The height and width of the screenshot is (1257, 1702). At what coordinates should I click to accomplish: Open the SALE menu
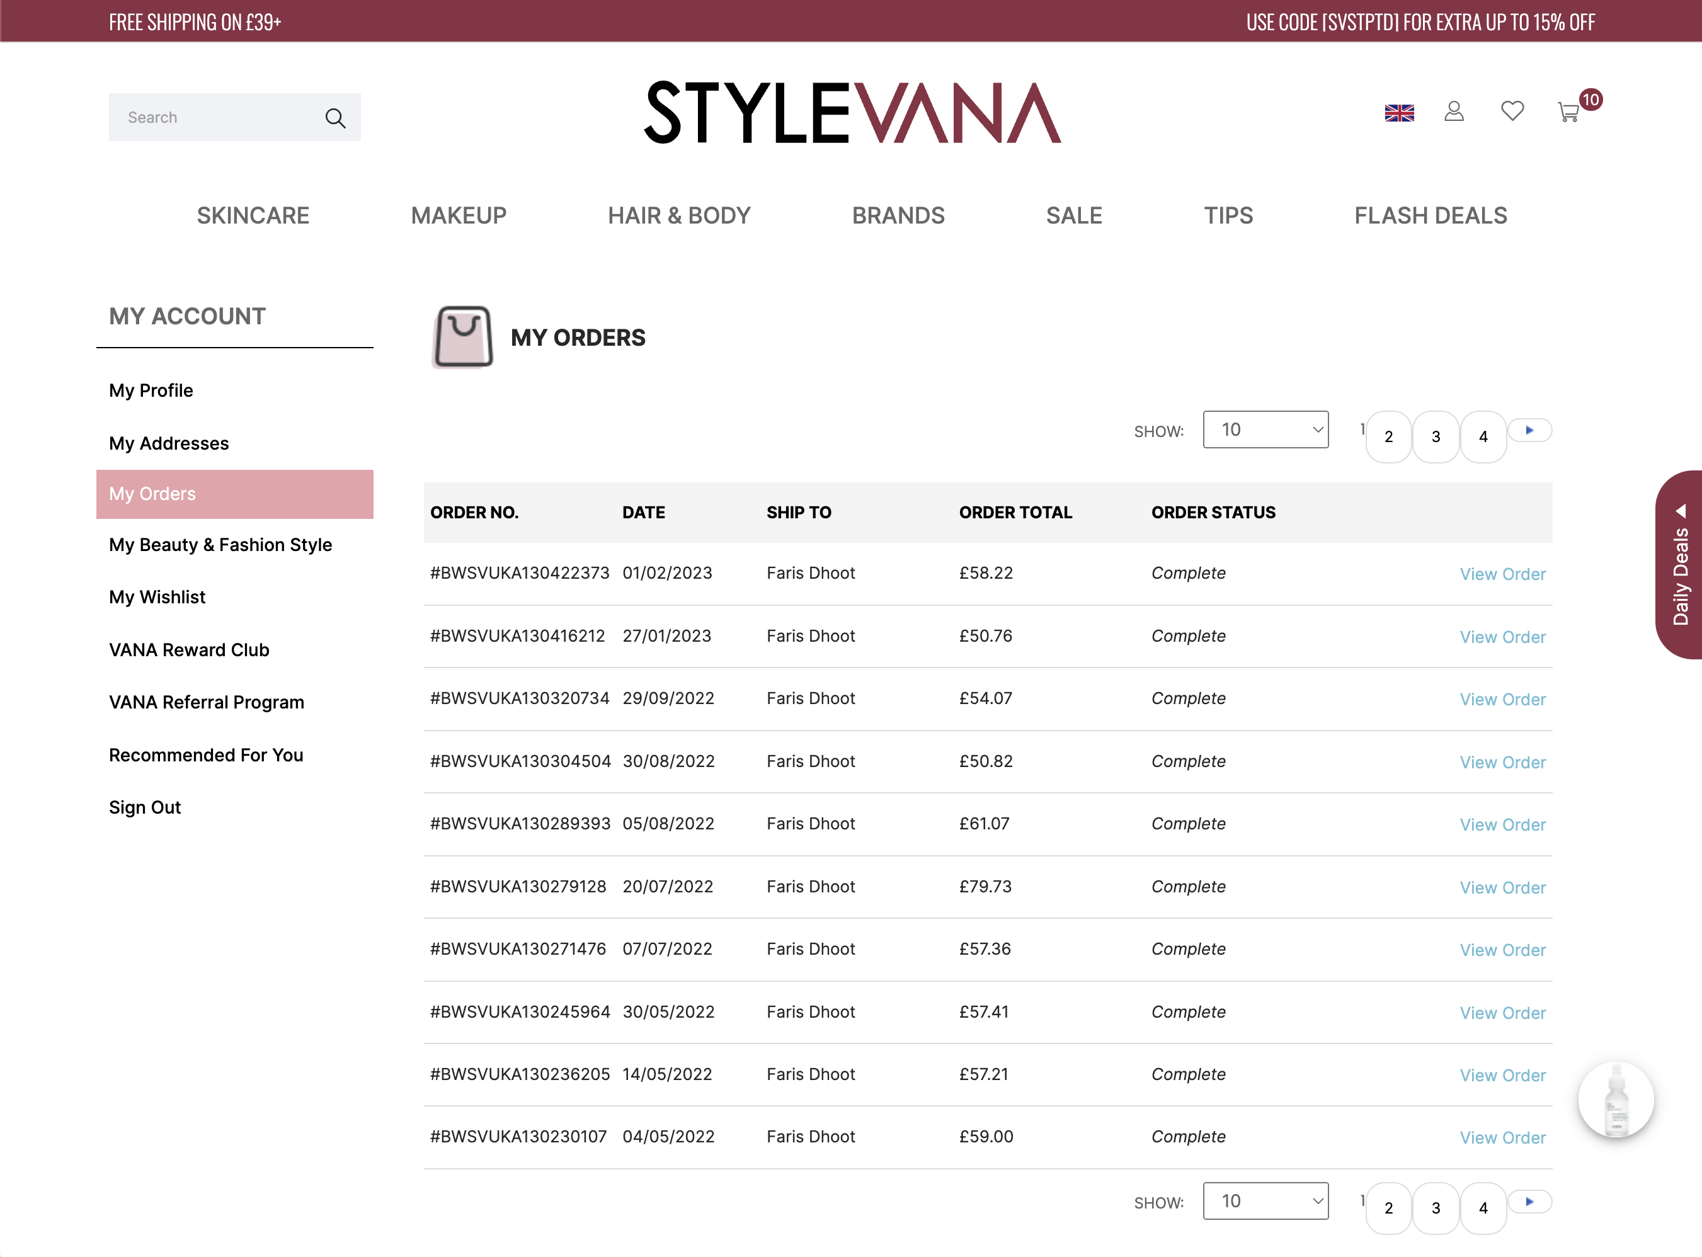point(1073,216)
